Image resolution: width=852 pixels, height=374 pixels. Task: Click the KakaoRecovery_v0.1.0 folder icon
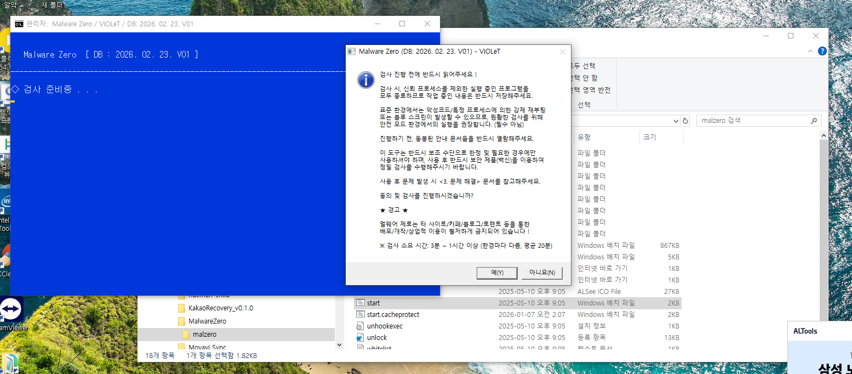coord(181,308)
